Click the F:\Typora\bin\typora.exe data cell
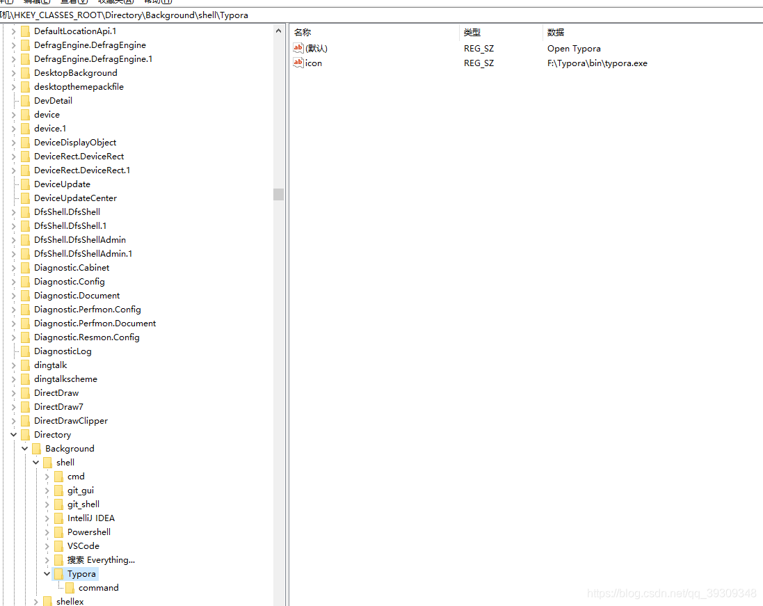The image size is (763, 606). click(x=597, y=63)
